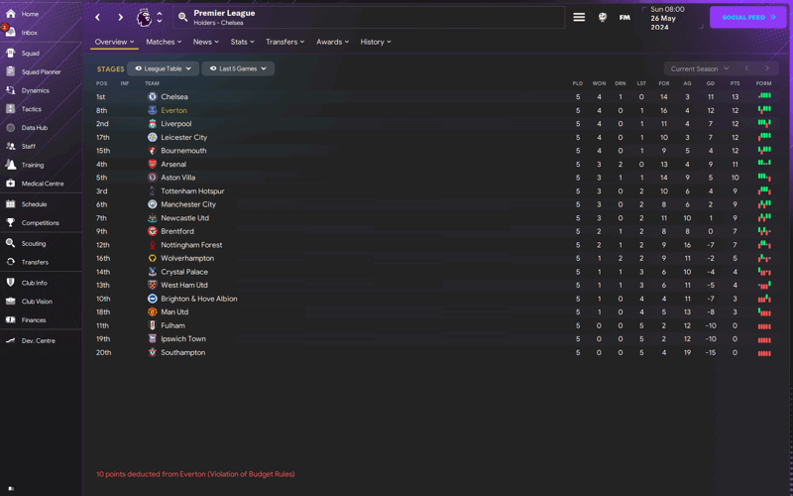Open the Data Hub icon
This screenshot has width=793, height=496.
click(11, 128)
